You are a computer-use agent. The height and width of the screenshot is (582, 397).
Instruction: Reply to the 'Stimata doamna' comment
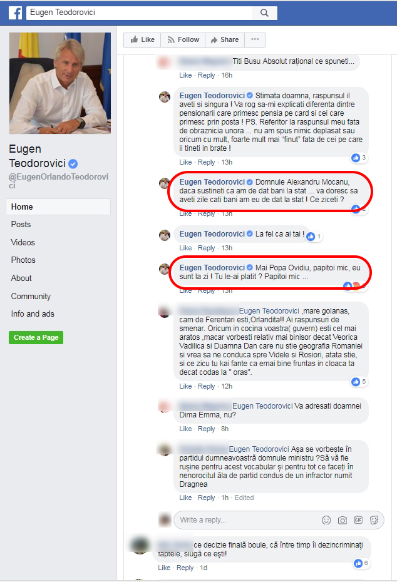click(206, 162)
